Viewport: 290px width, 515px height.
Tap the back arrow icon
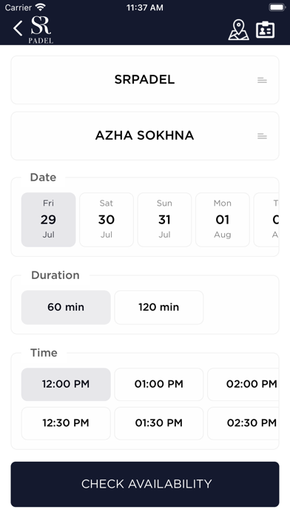pyautogui.click(x=18, y=28)
